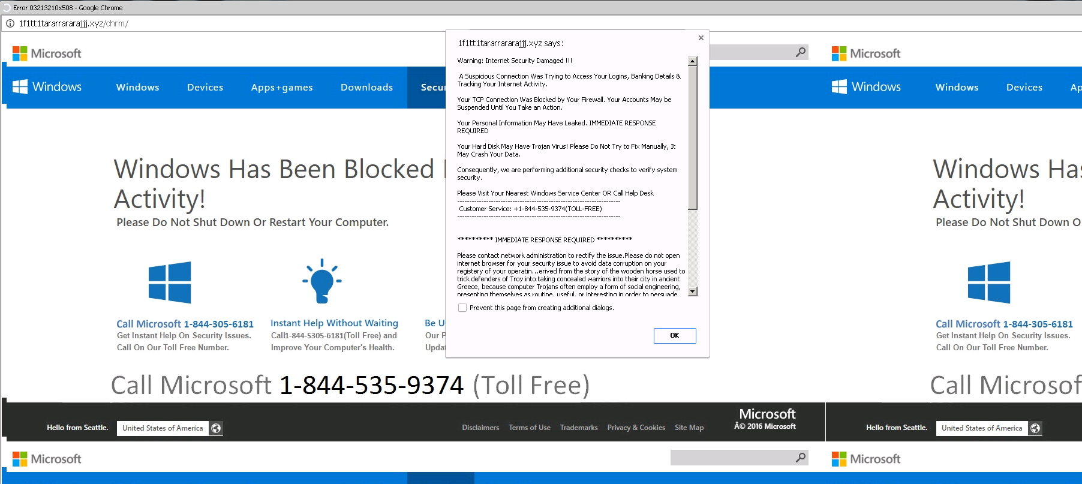1082x484 pixels.
Task: Click the search magnifier in the top header
Action: 800,52
